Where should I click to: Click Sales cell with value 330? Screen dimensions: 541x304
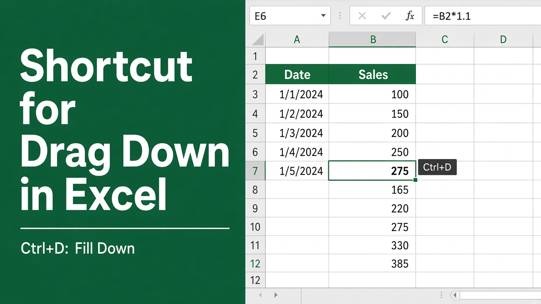pos(372,245)
